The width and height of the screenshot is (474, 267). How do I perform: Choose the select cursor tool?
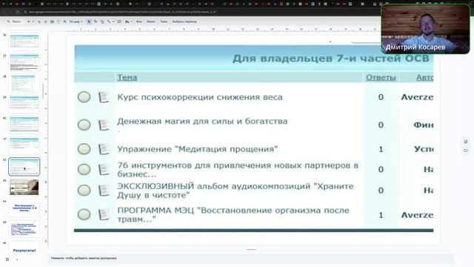[89, 22]
